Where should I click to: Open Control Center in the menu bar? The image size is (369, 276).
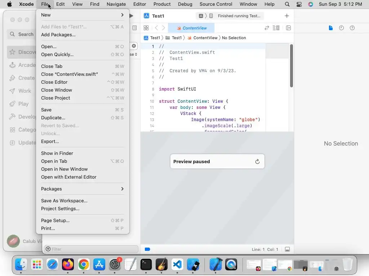point(299,4)
